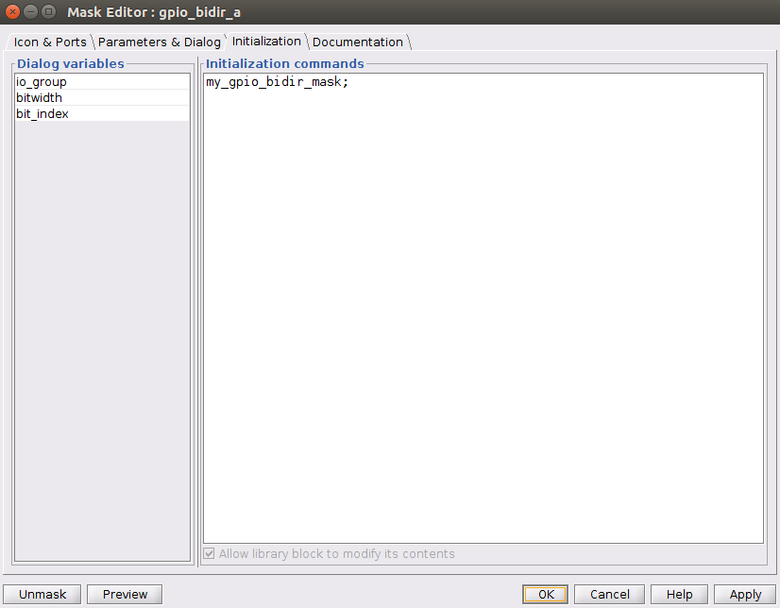
Task: Select the Initialization tab
Action: 266,42
